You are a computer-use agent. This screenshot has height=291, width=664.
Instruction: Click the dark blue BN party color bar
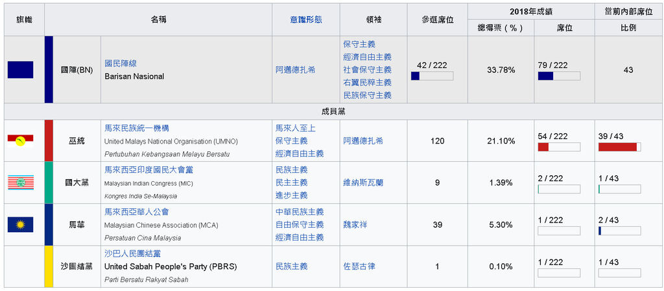pyautogui.click(x=49, y=70)
